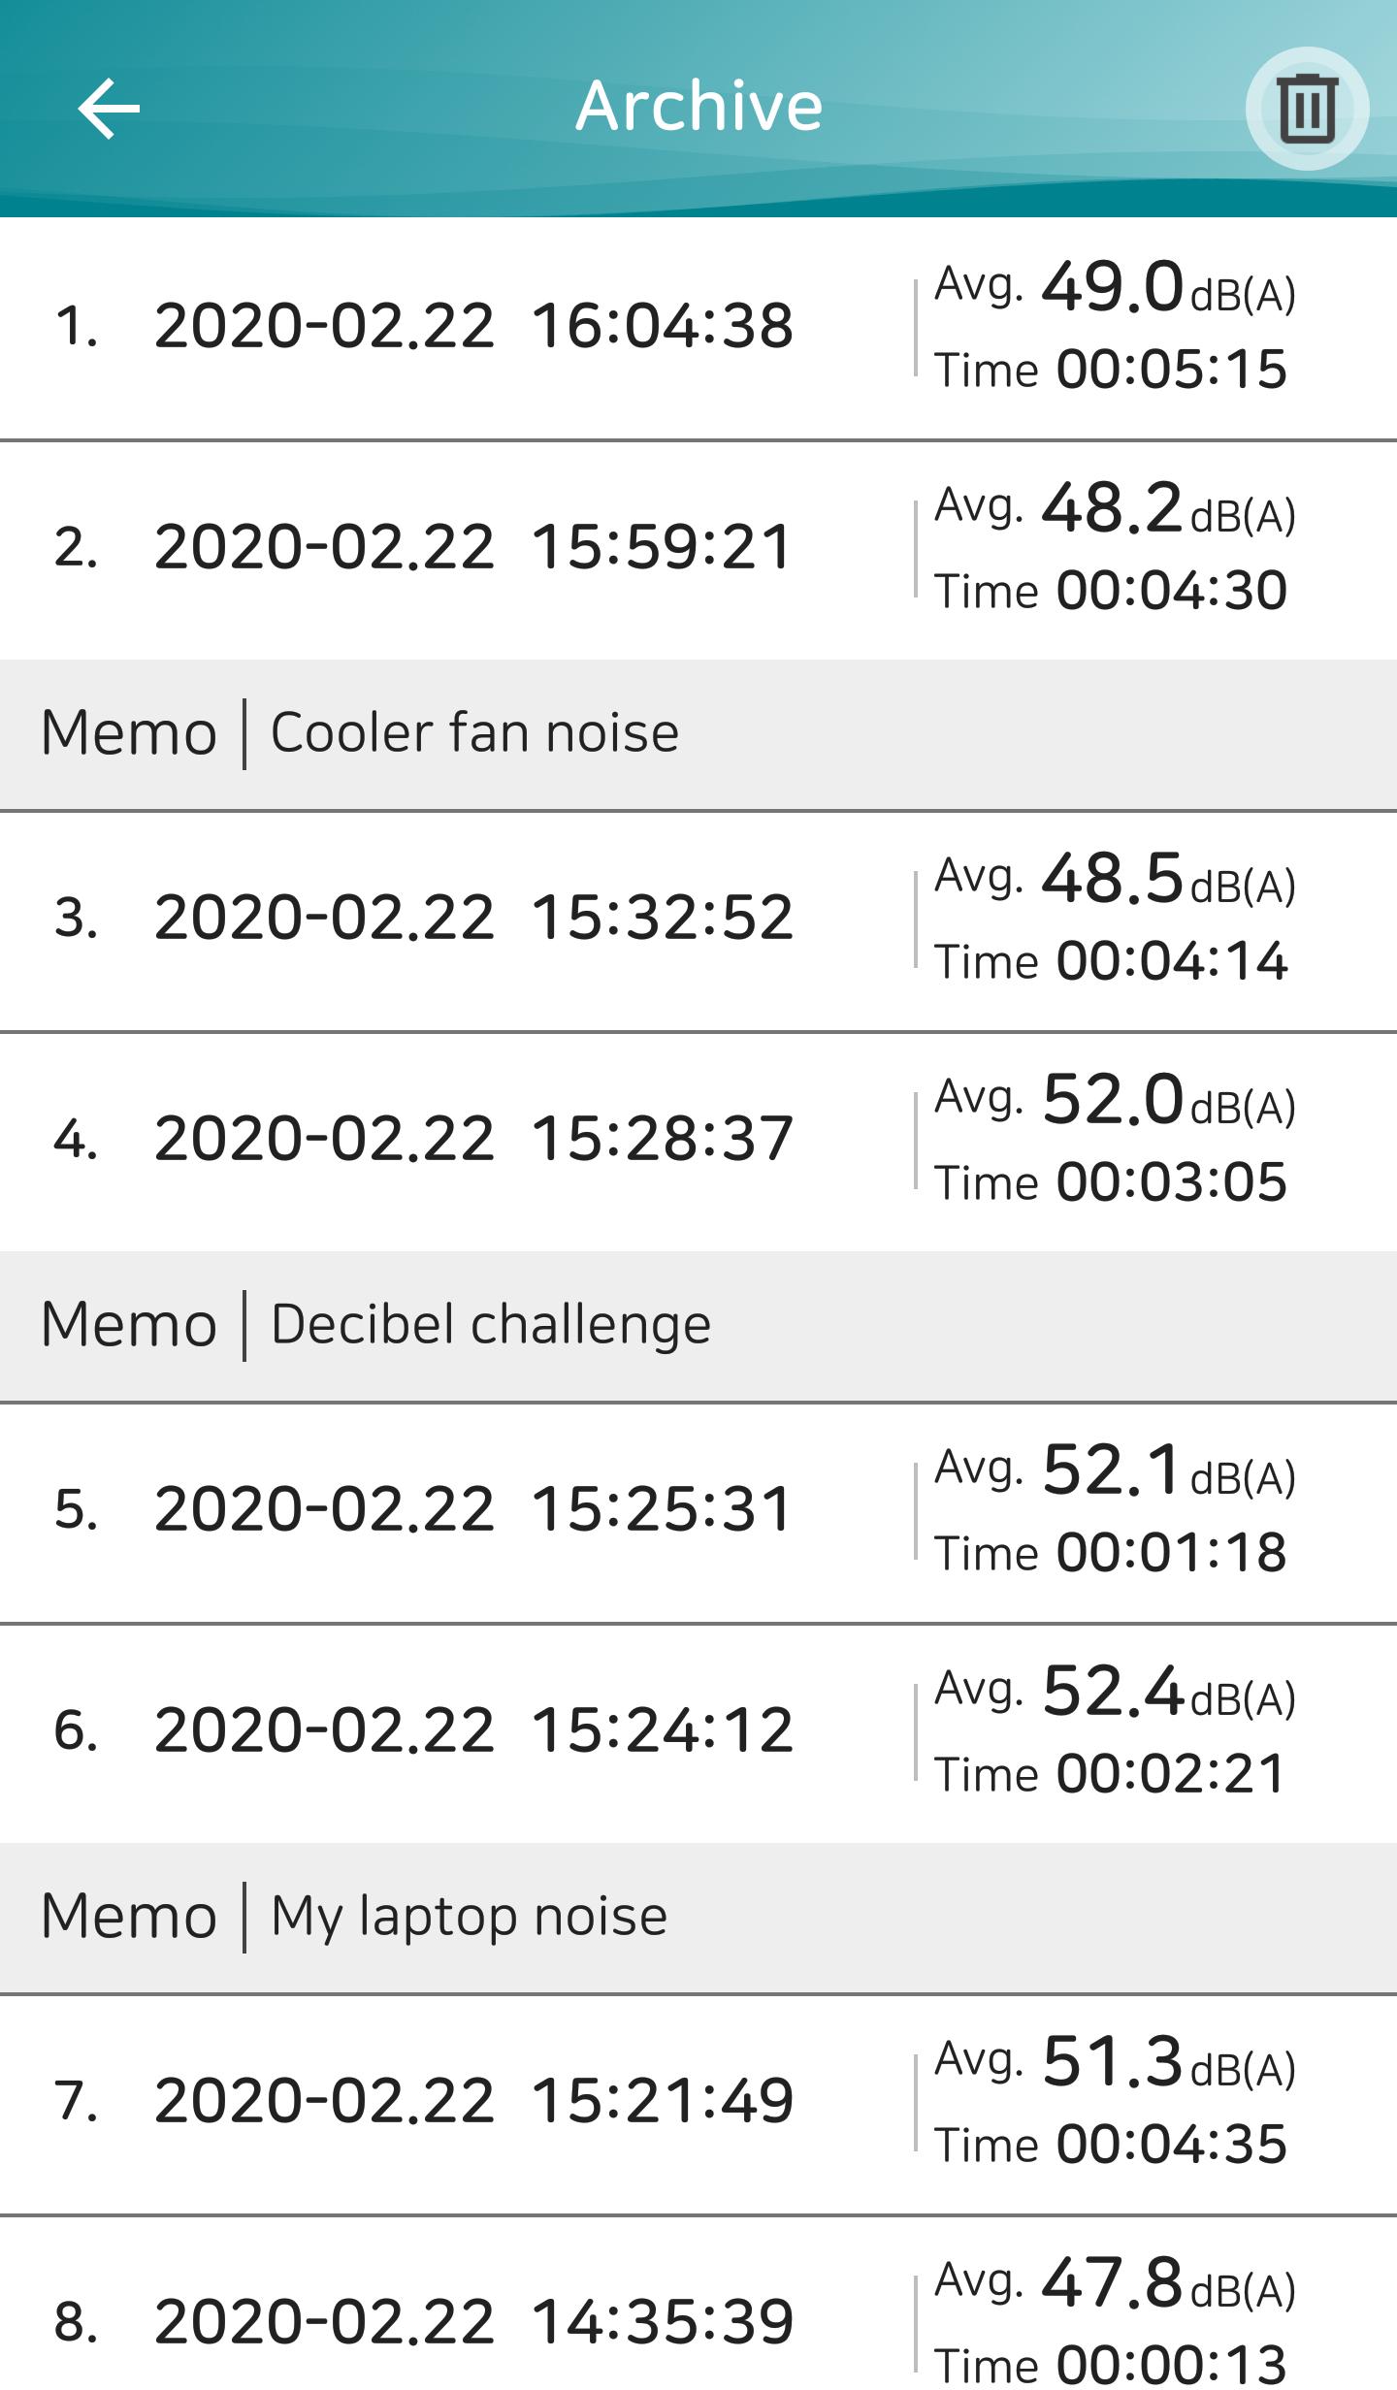This screenshot has height=2390, width=1397.
Task: Select the My laptop noise memo
Action: point(469,1917)
